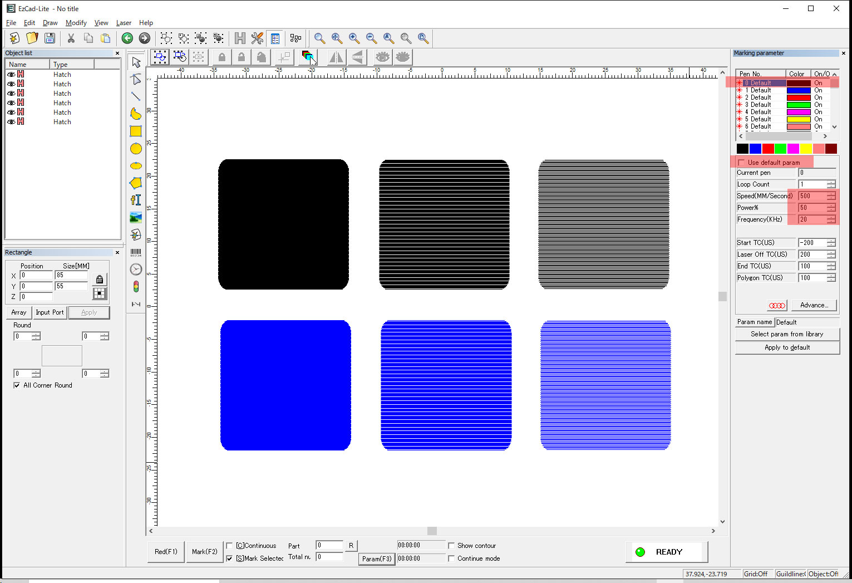Viewport: 852px width, 583px height.
Task: Click the horizontal mirror icon
Action: coord(336,57)
